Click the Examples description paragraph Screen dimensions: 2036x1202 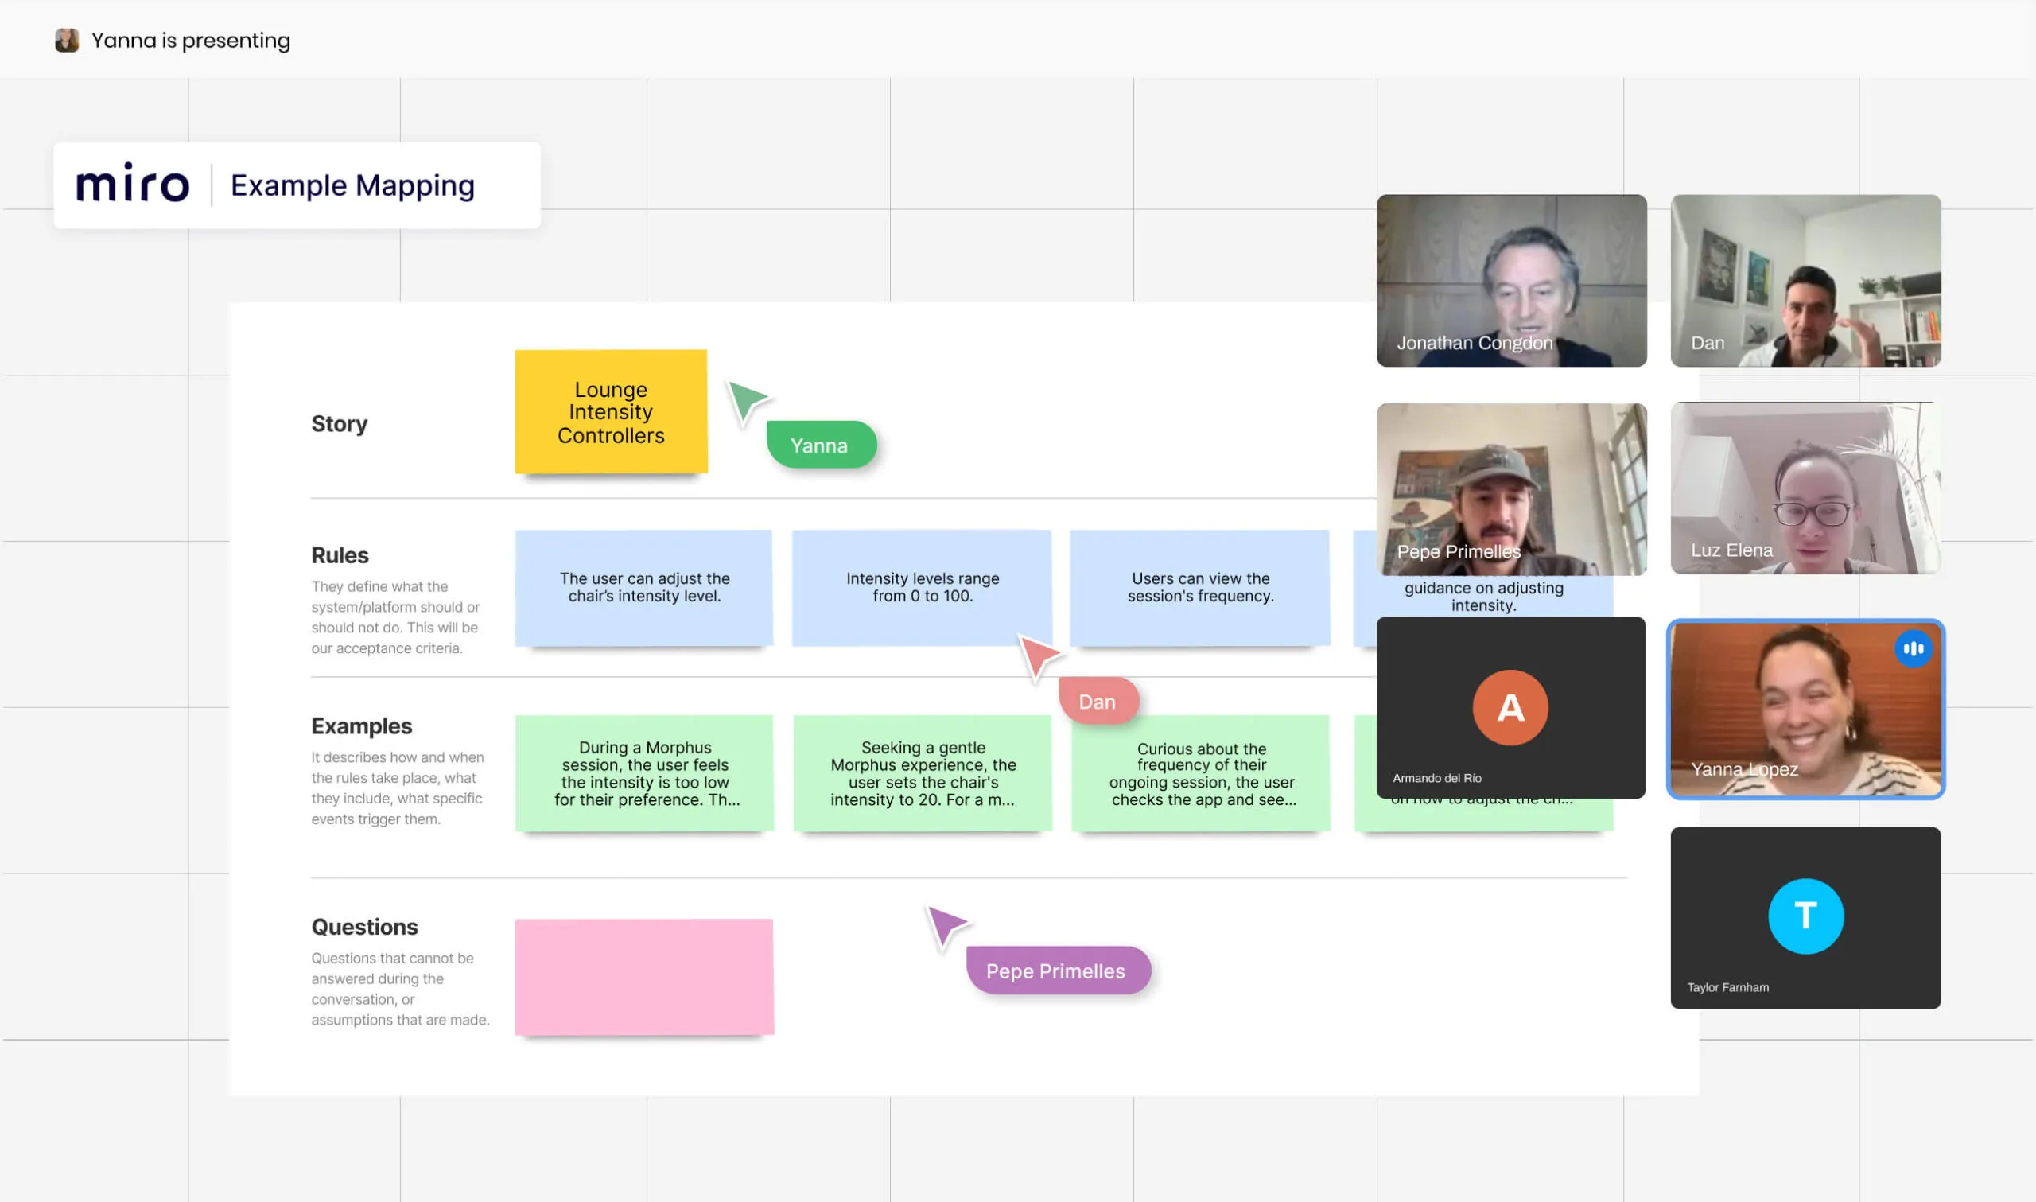click(x=398, y=788)
